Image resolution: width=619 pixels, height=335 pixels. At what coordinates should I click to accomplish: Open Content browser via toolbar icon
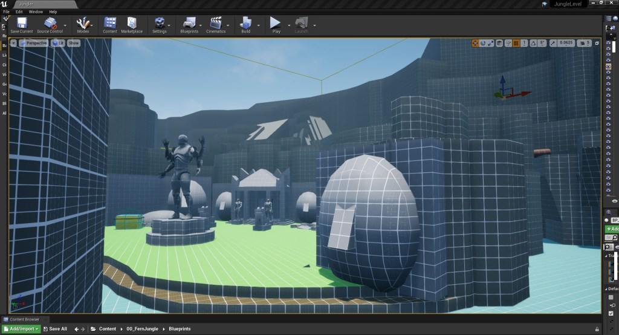[x=110, y=24]
